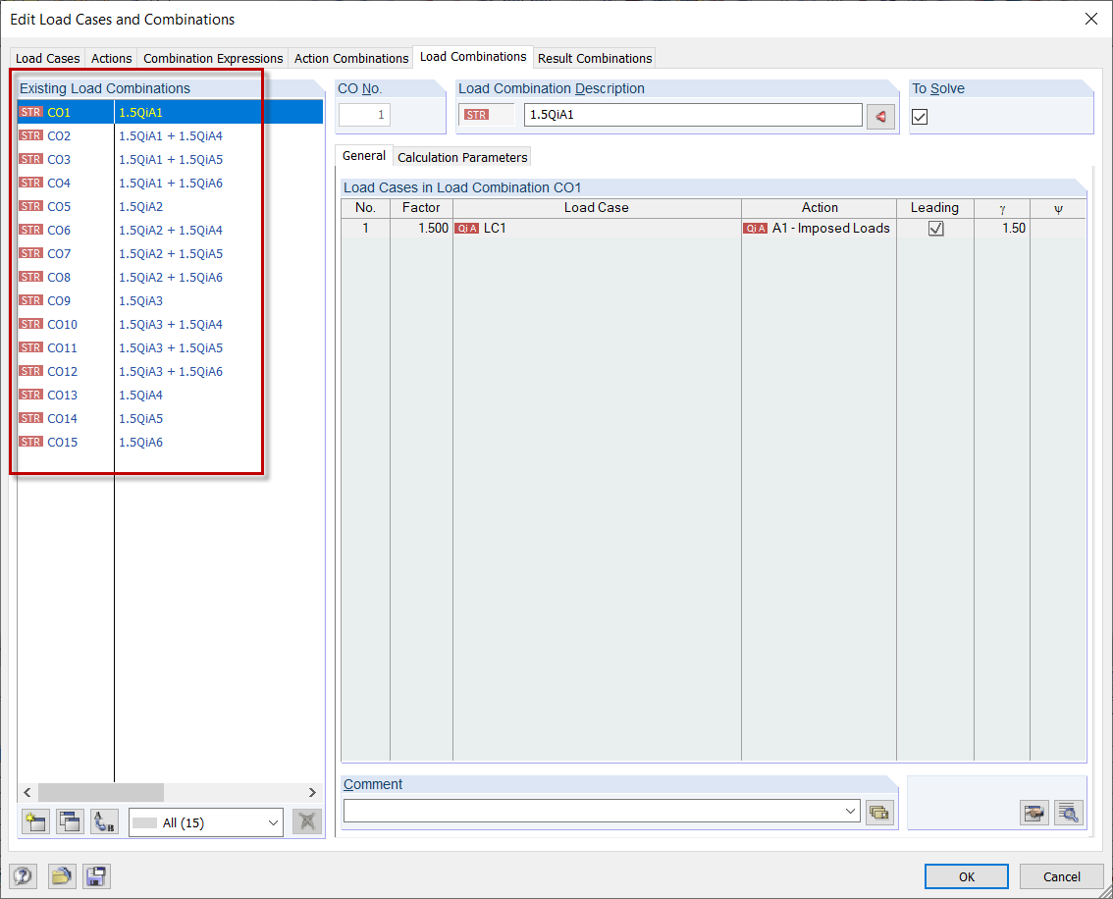This screenshot has width=1113, height=899.
Task: Open the Action Combinations tab
Action: [x=351, y=58]
